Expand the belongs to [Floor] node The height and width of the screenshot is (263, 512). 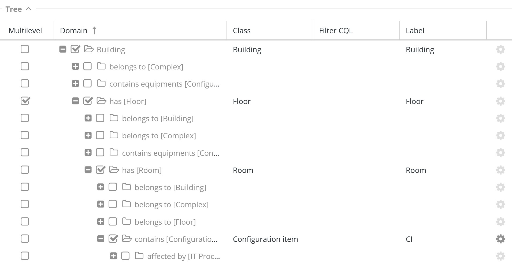101,222
